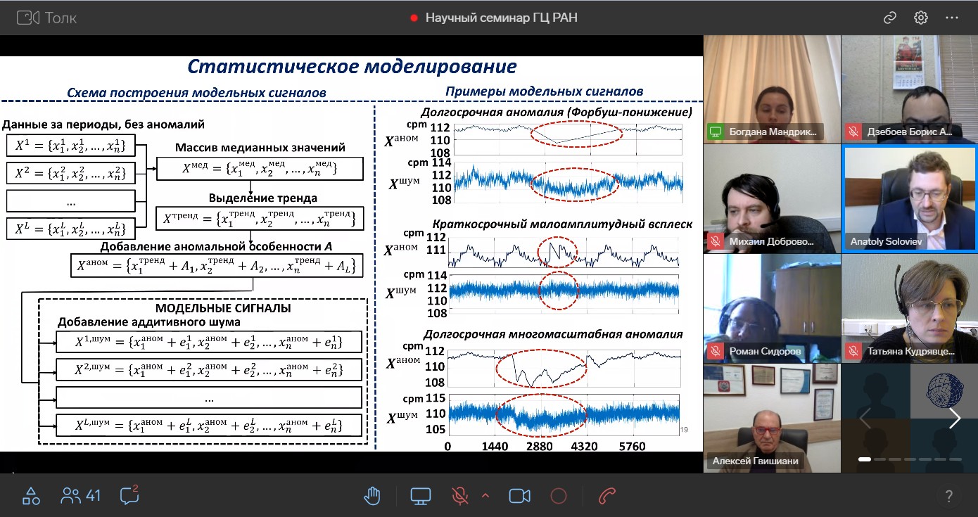Viewport: 978px width, 517px height.
Task: Click the slide heading Схема построения модельных сигналов
Action: click(196, 92)
